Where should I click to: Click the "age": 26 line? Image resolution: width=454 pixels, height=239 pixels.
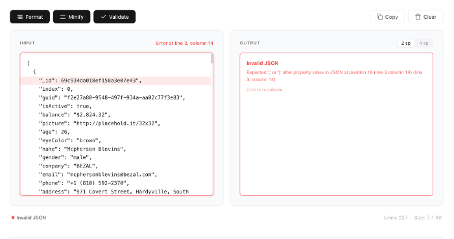54,132
